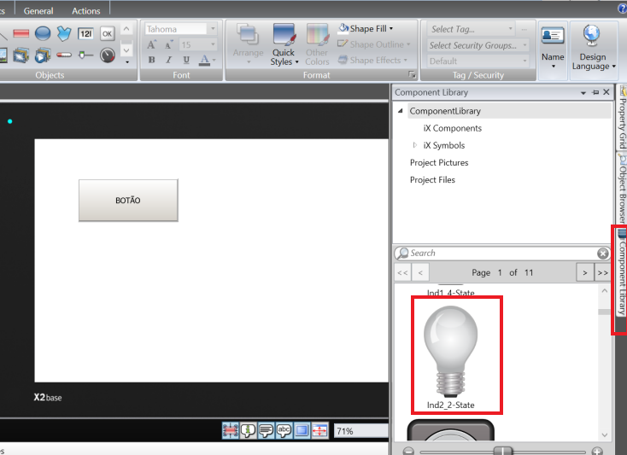Go to next page of components
This screenshot has height=455, width=627.
(x=583, y=272)
